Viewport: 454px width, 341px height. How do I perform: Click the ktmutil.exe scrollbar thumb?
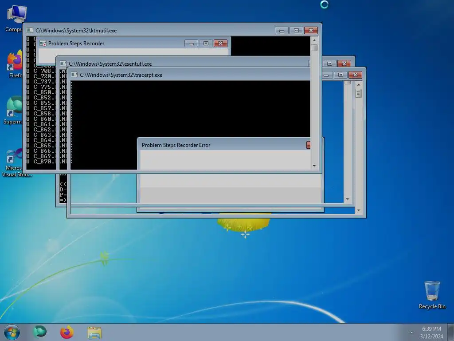(x=314, y=47)
